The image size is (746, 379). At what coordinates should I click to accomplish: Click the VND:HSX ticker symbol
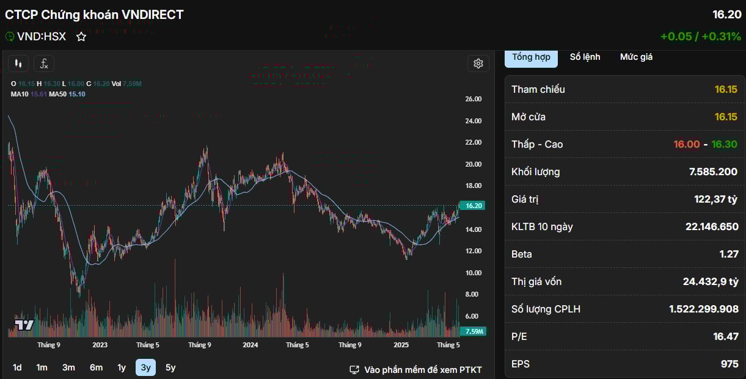pyautogui.click(x=42, y=37)
